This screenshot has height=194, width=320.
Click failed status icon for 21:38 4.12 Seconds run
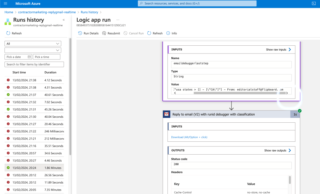(8, 80)
